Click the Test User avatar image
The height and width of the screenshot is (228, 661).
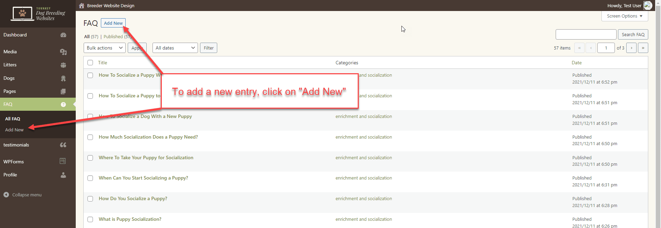648,6
